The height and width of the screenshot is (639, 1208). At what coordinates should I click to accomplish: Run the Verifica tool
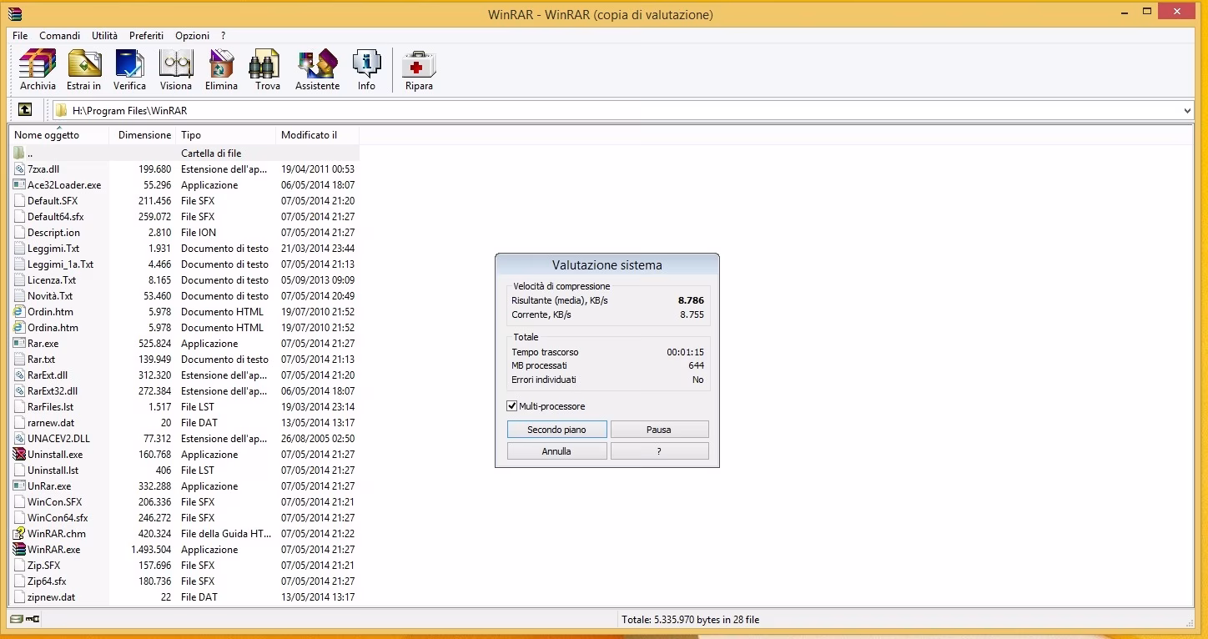pos(129,70)
